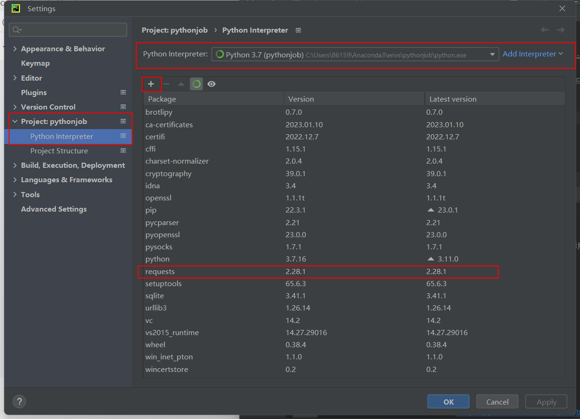Click the Project: pythonjob breadcrumb
Image resolution: width=580 pixels, height=419 pixels.
[175, 30]
